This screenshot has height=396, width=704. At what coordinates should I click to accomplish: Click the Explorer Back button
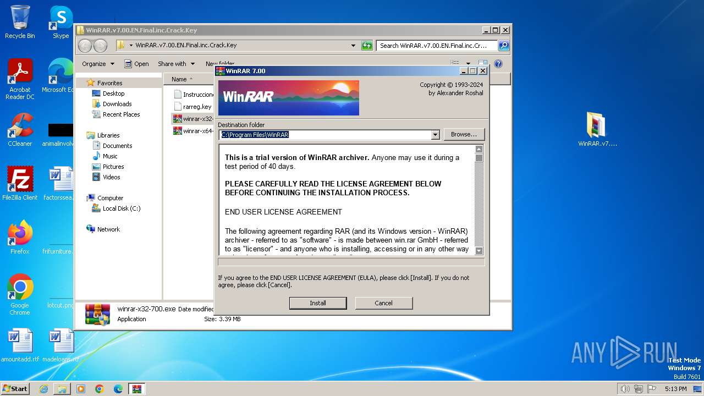coord(85,46)
